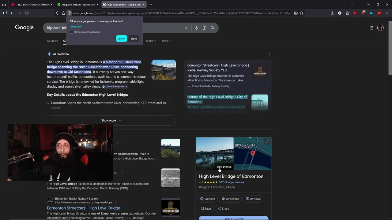Open the map thumbnail with red pin
This screenshot has width=392, height=220.
coord(253,153)
